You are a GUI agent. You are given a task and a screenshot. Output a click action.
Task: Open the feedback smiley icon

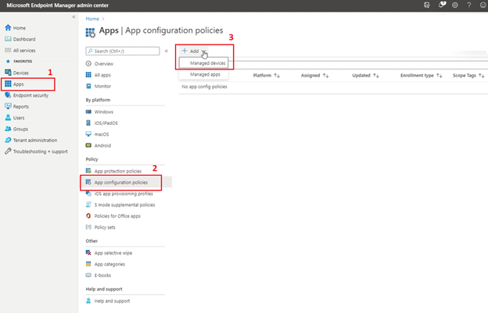(483, 5)
